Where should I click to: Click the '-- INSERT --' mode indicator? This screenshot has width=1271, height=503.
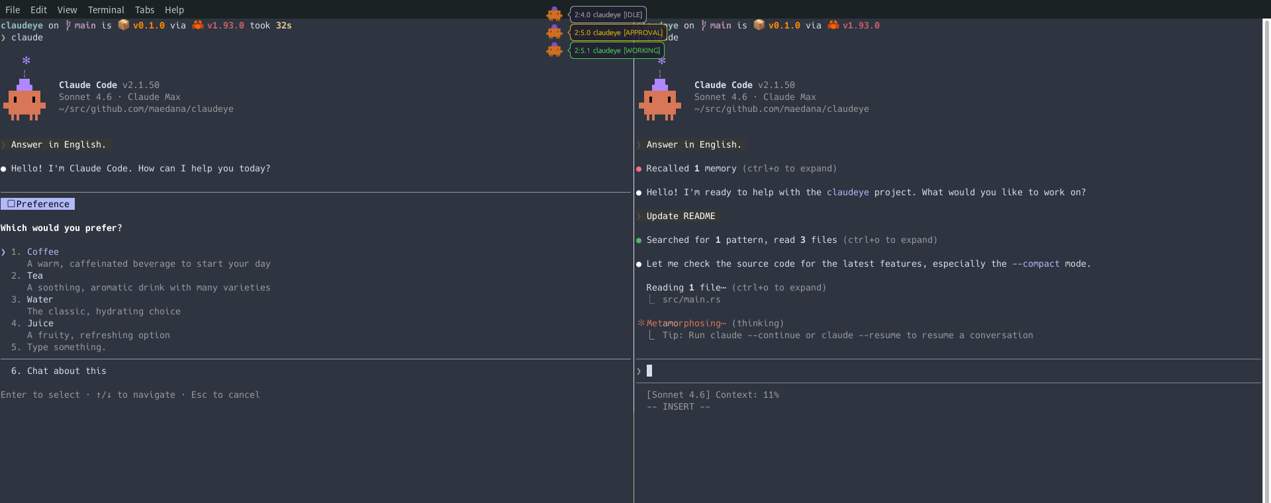[x=678, y=406]
